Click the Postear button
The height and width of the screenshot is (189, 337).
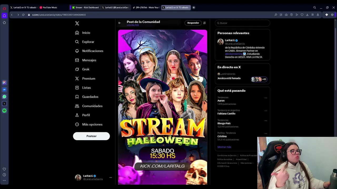pos(91,136)
